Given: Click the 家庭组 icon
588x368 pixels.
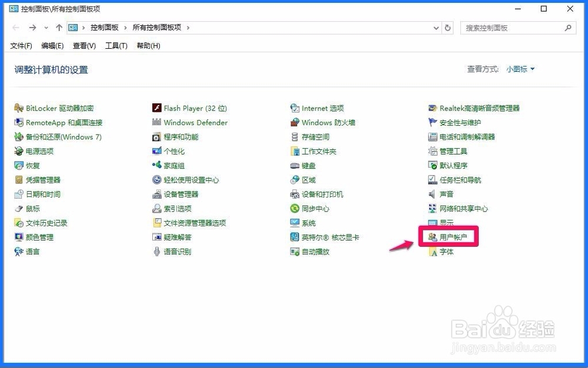Looking at the screenshot, I should (x=157, y=165).
